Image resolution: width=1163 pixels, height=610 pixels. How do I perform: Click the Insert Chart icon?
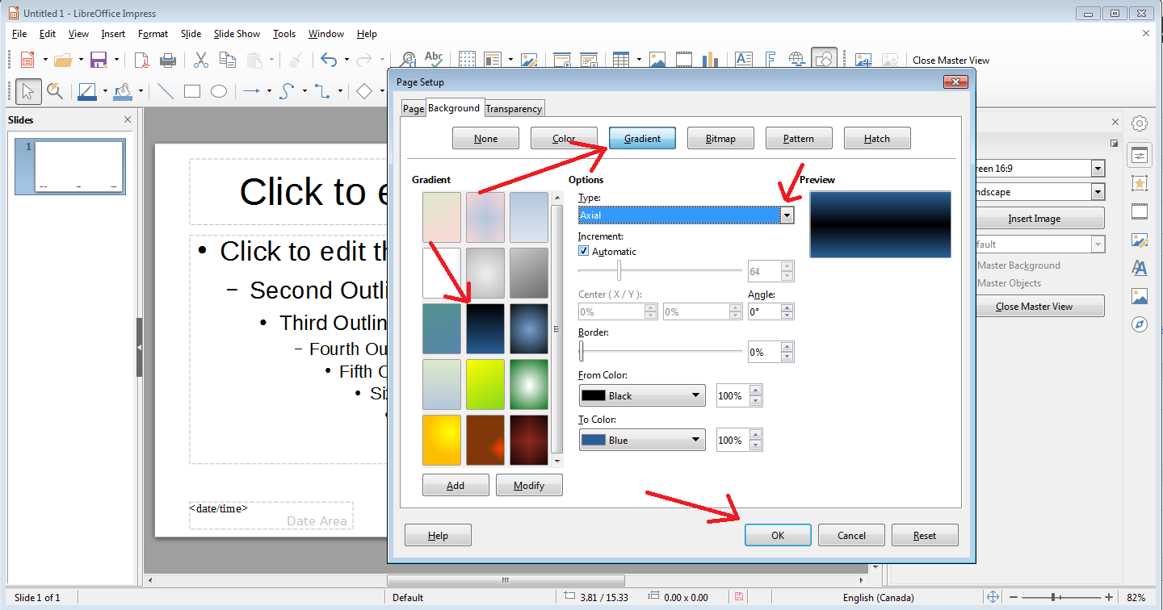pyautogui.click(x=711, y=60)
